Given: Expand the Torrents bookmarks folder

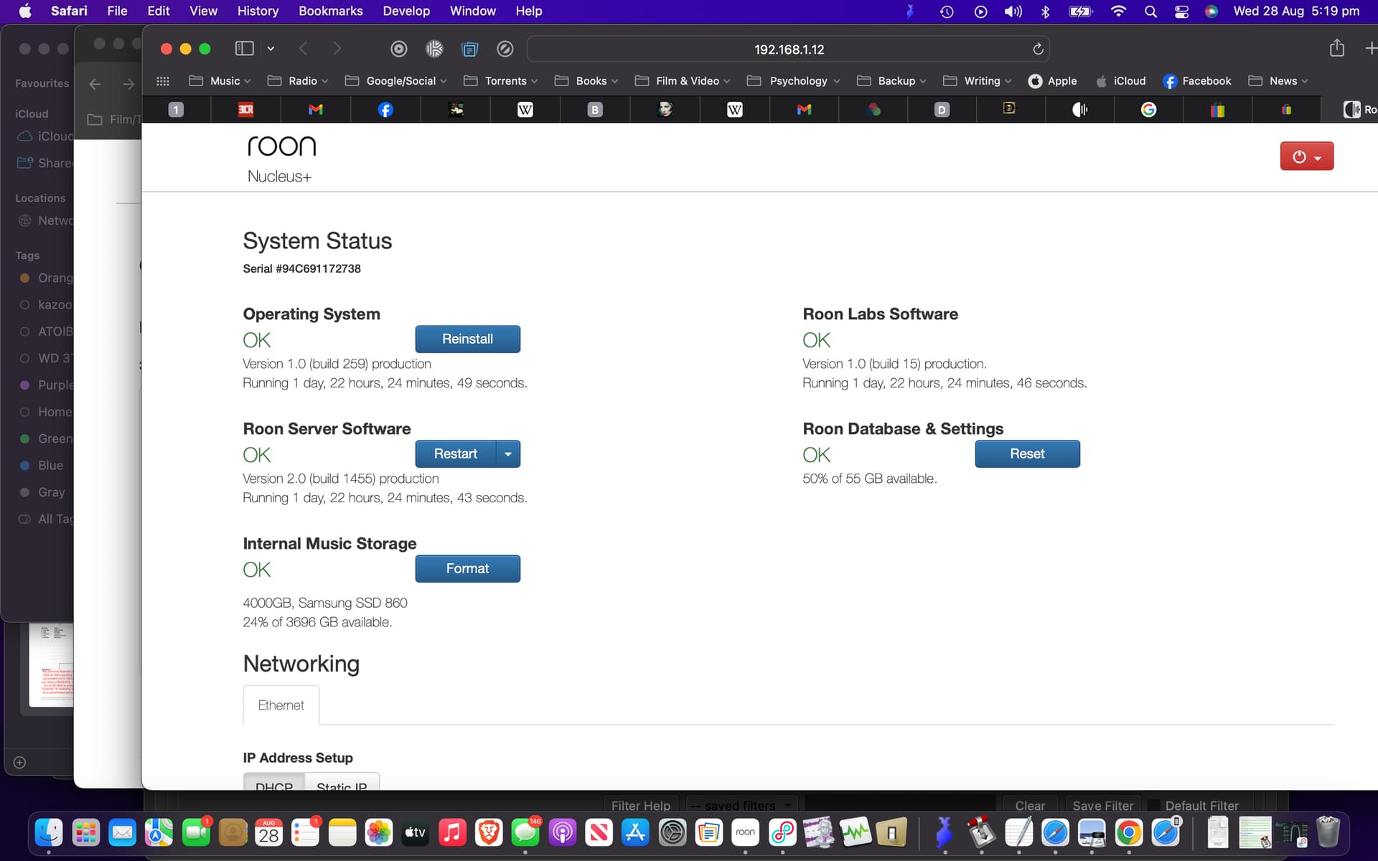Looking at the screenshot, I should click(500, 81).
